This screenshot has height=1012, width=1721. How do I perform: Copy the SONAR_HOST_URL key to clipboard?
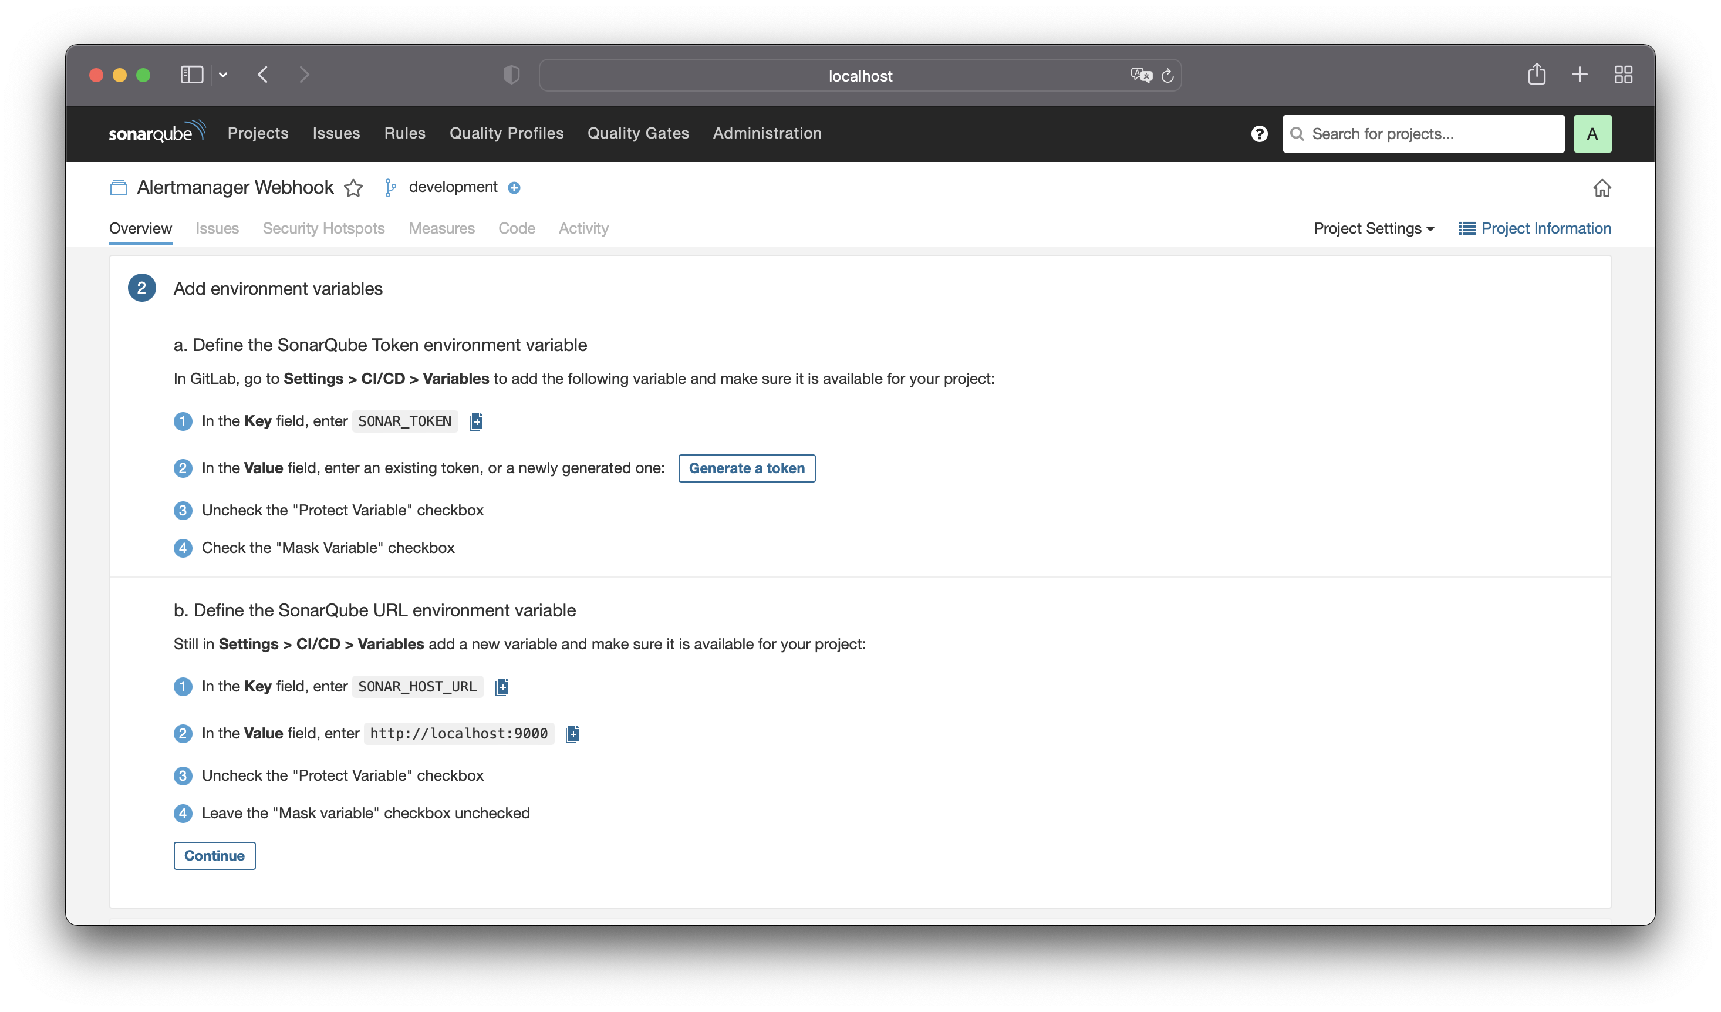click(502, 686)
